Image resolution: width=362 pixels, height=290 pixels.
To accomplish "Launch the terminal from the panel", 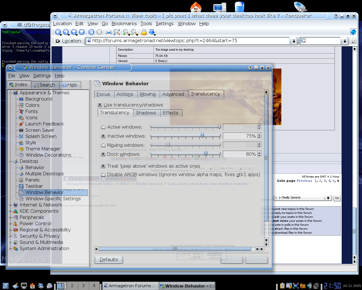I will coord(24,286).
